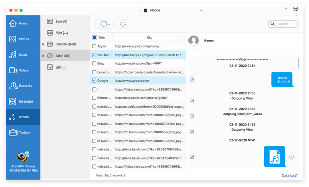Open the Messages section

coord(23,101)
